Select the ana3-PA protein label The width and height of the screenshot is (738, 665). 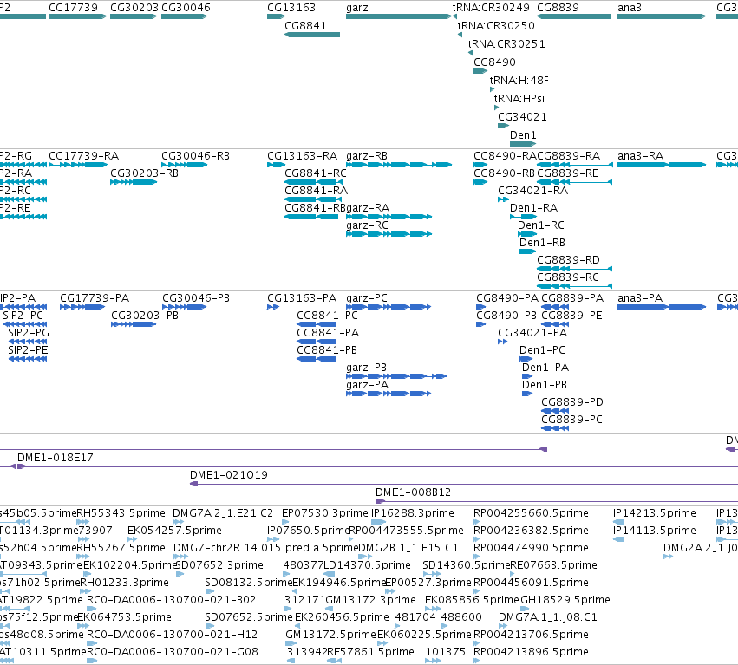(x=640, y=298)
